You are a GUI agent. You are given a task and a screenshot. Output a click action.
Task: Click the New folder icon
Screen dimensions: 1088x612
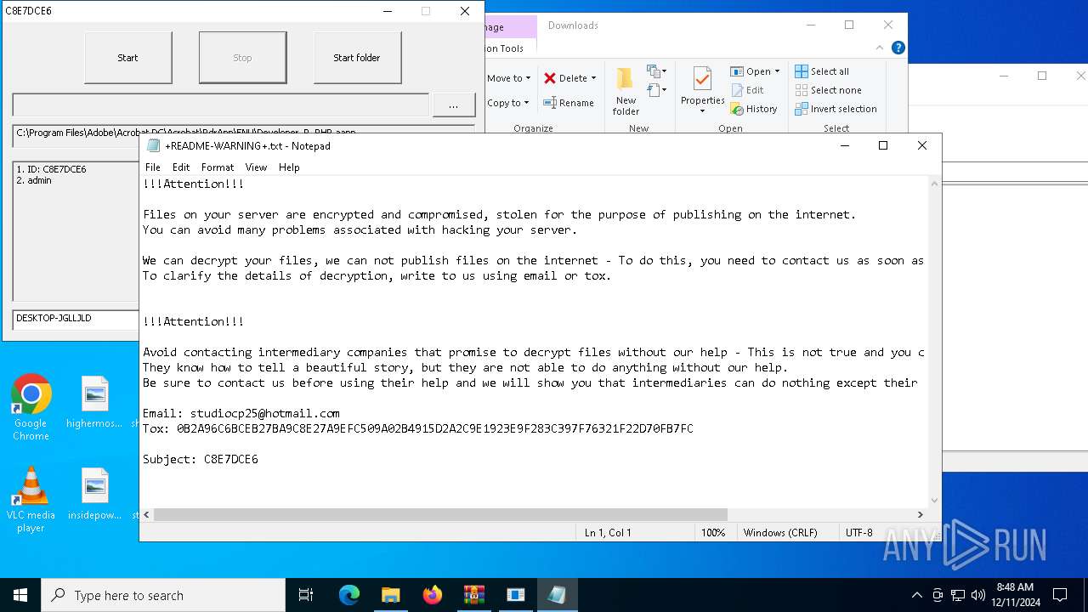point(626,92)
